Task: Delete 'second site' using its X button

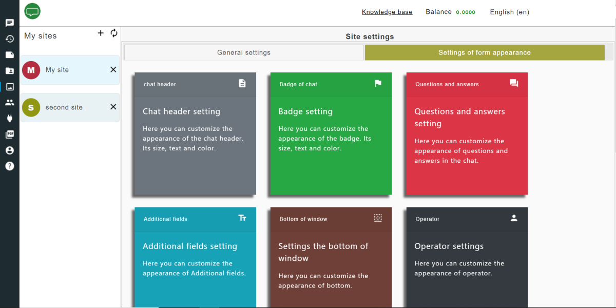Action: (113, 107)
